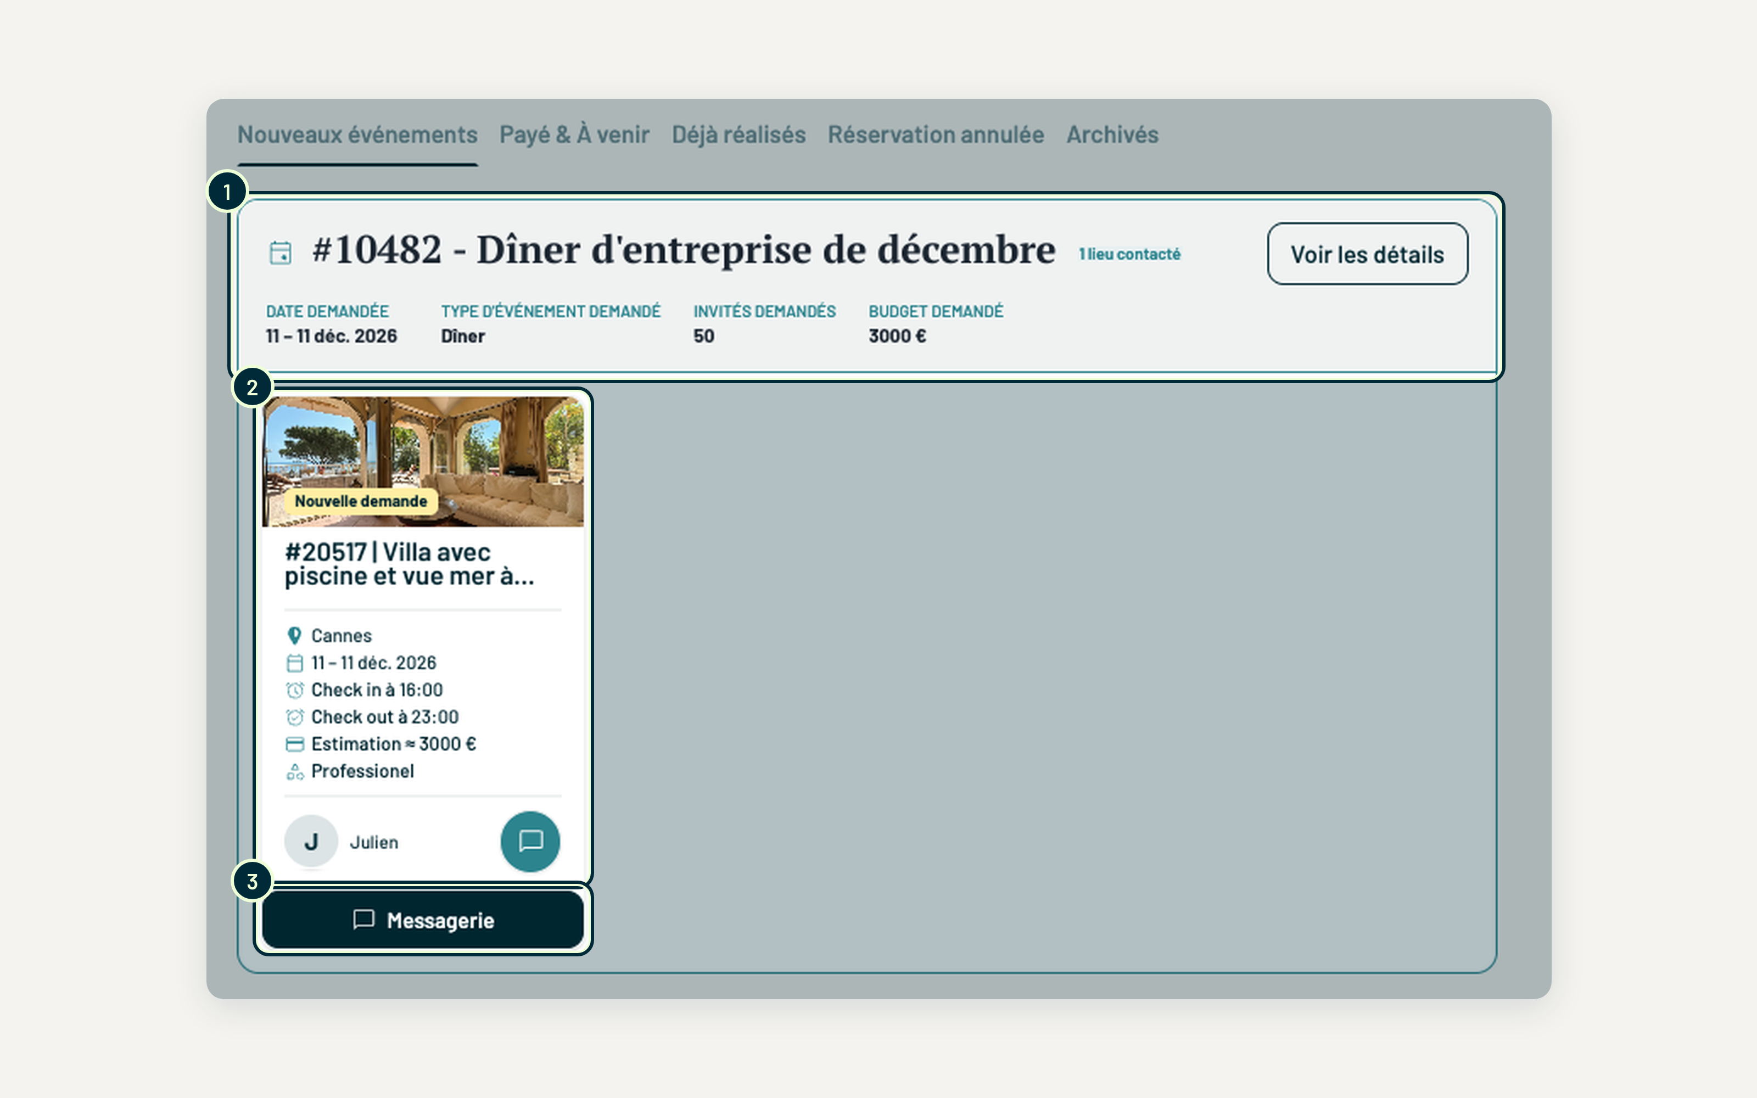Click the calendar icon beside event #10482
This screenshot has width=1757, height=1098.
[280, 253]
